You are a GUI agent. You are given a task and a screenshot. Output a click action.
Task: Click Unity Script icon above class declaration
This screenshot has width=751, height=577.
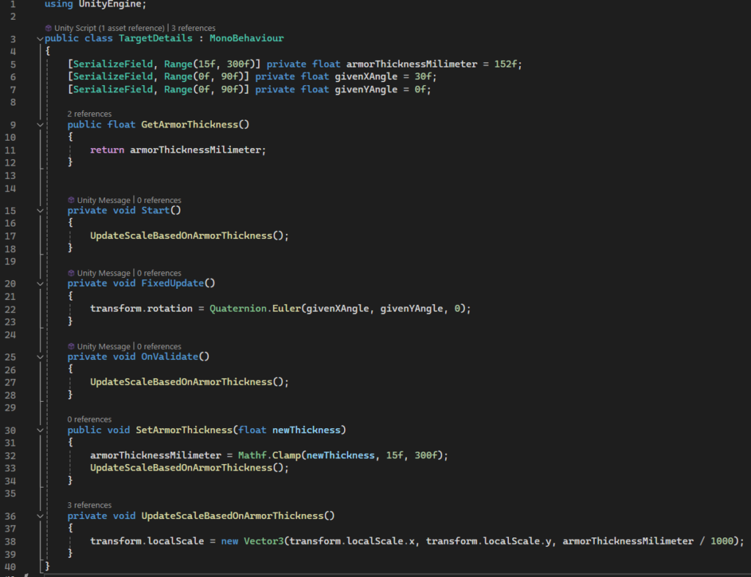coord(48,28)
